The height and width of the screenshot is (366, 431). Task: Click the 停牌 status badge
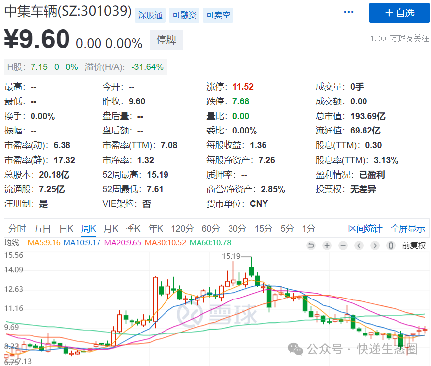click(x=166, y=40)
